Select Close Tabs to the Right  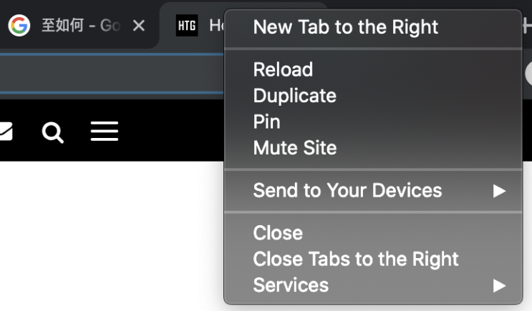pos(356,259)
